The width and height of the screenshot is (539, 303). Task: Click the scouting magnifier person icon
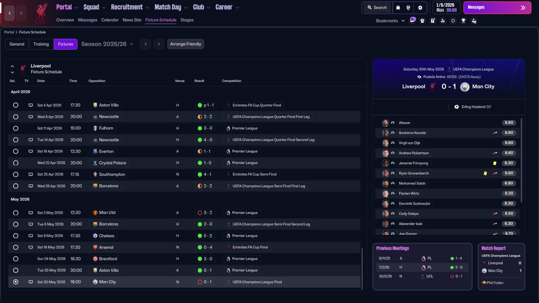443,21
